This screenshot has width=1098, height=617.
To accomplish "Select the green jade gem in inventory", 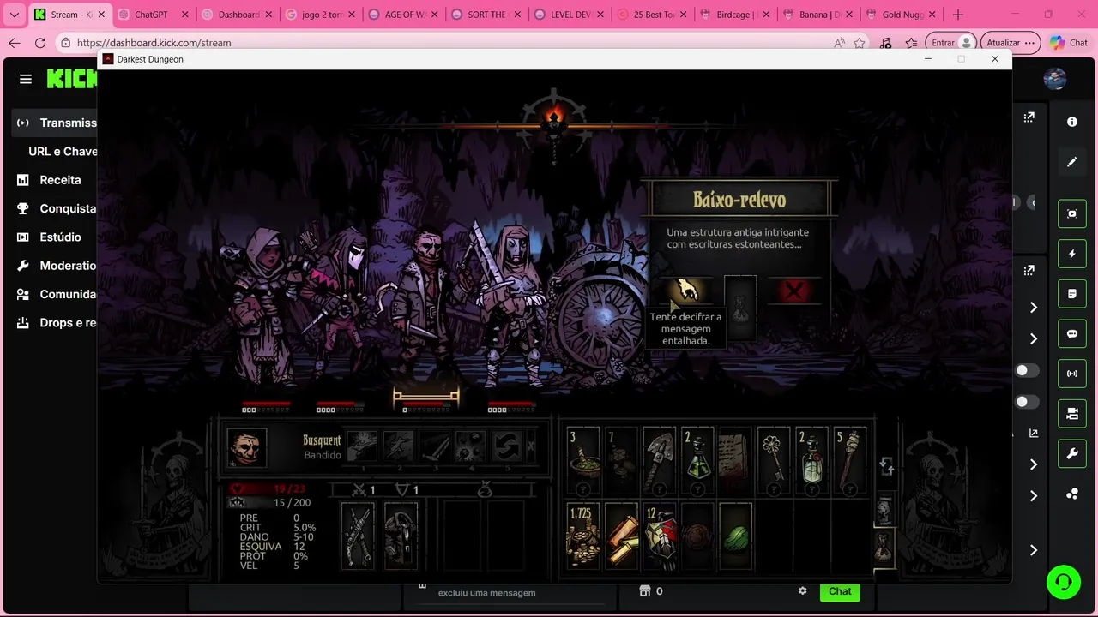I will (x=735, y=537).
